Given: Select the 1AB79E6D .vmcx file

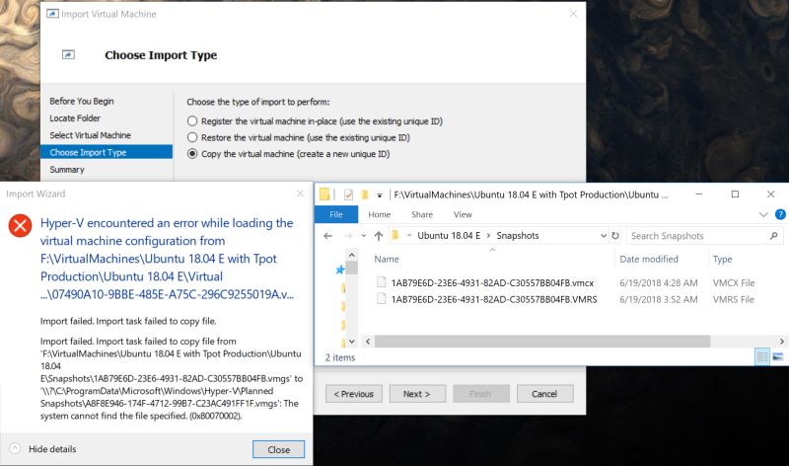Looking at the screenshot, I should [x=492, y=282].
